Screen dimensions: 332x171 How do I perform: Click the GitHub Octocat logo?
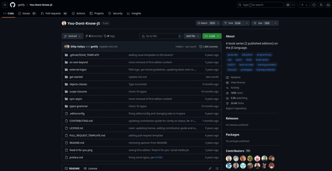(x=13, y=5)
